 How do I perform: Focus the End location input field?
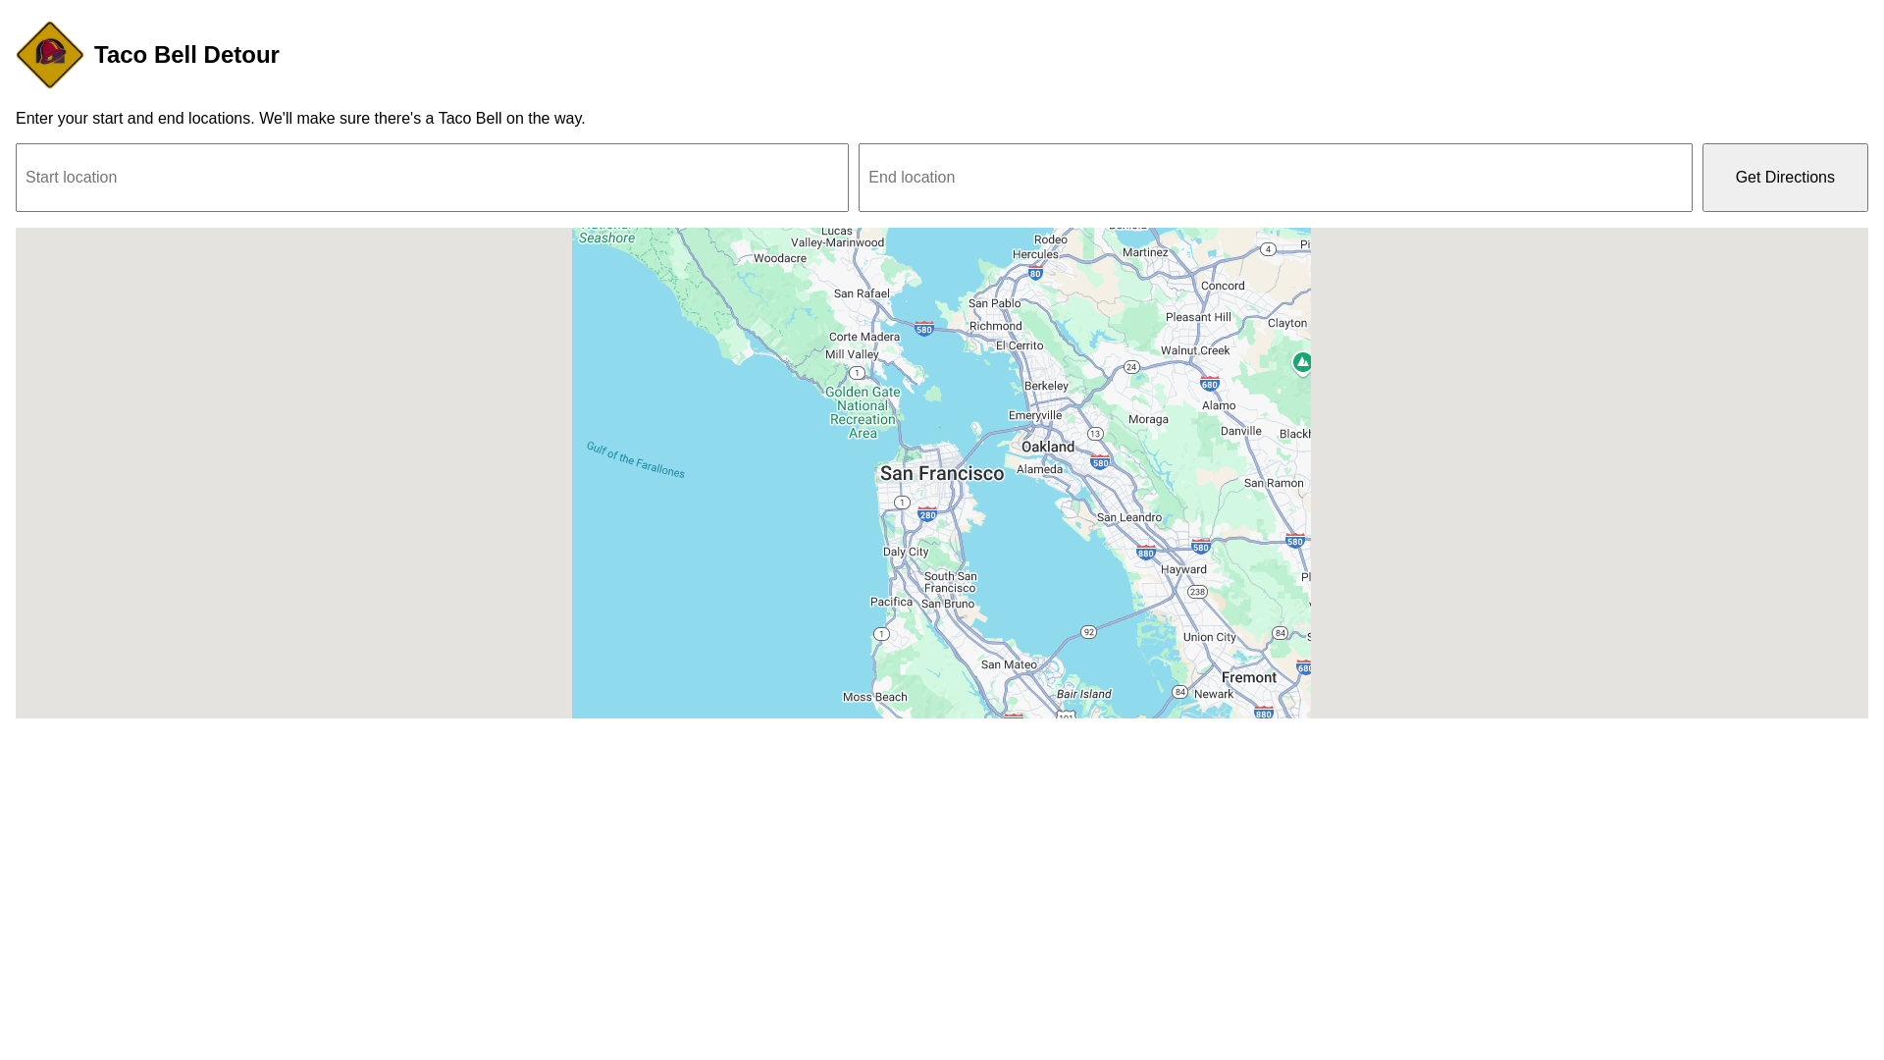click(x=1275, y=178)
